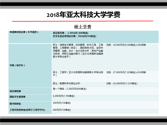This screenshot has width=167, height=125.
Task: Select 每一个等级：2,300马币(600美金) text
Action: (x=70, y=89)
